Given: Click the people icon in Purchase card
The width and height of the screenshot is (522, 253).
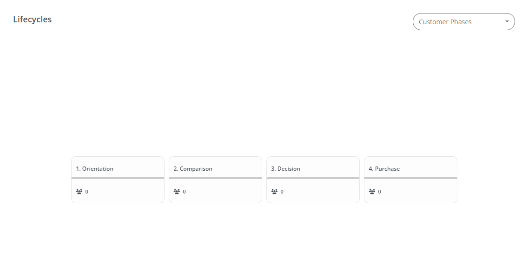Looking at the screenshot, I should [x=372, y=192].
